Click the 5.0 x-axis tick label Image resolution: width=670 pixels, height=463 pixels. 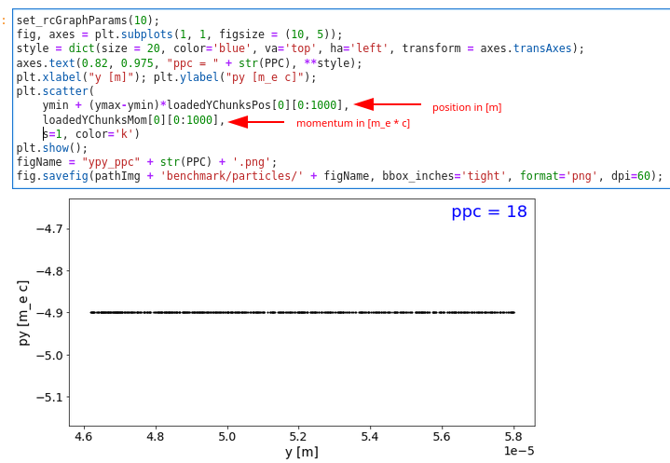pos(226,437)
